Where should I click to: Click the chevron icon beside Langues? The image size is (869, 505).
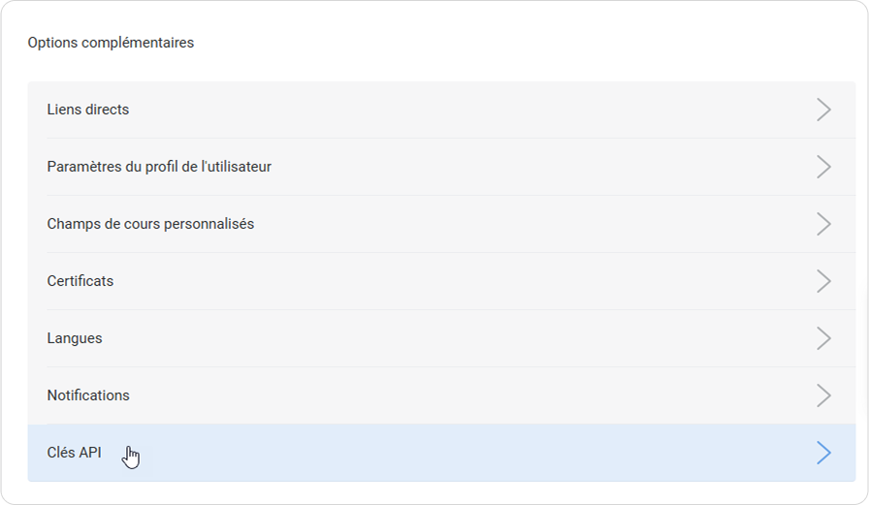823,338
